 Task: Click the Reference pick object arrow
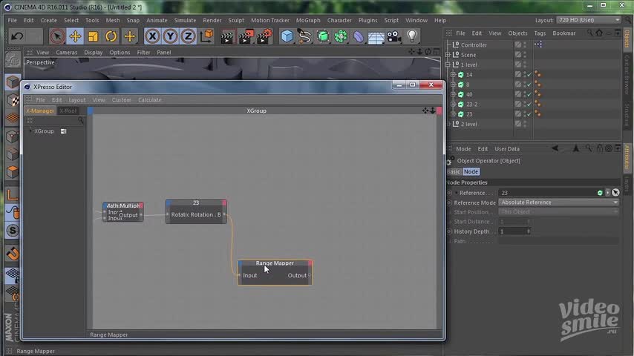[x=615, y=193]
